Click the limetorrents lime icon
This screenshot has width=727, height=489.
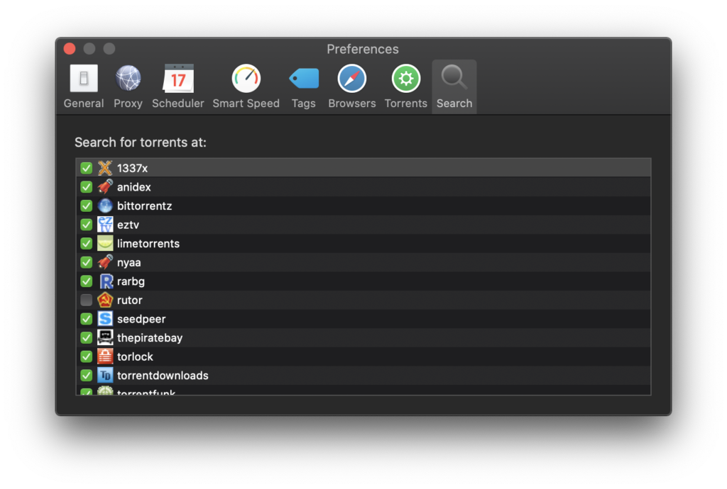105,243
